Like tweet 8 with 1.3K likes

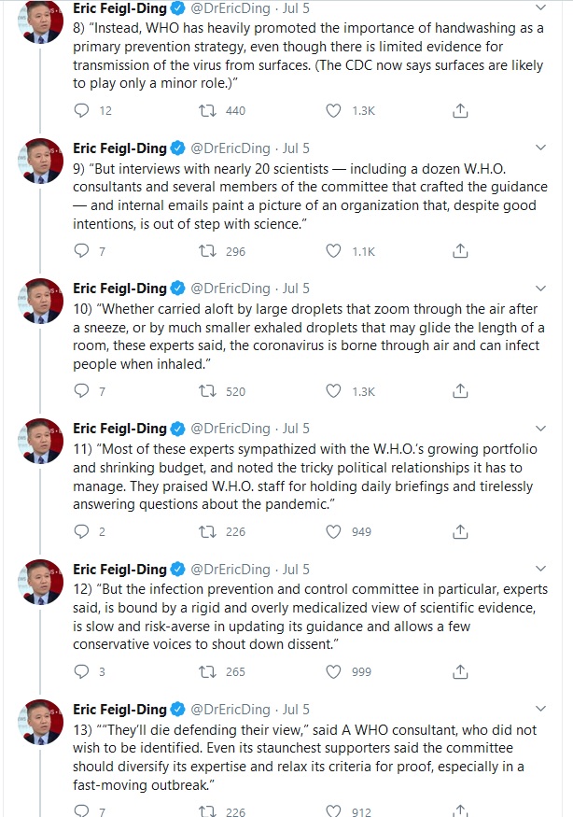334,111
